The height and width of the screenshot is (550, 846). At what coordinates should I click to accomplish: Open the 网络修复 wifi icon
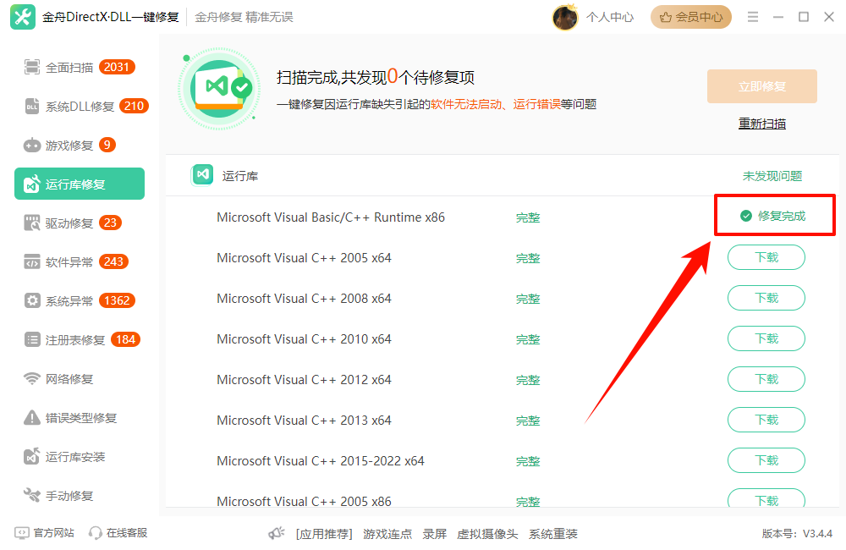click(32, 378)
